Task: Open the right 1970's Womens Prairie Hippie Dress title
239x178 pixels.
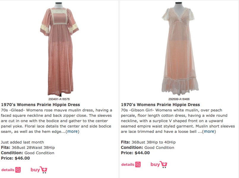Action: pyautogui.click(x=160, y=105)
